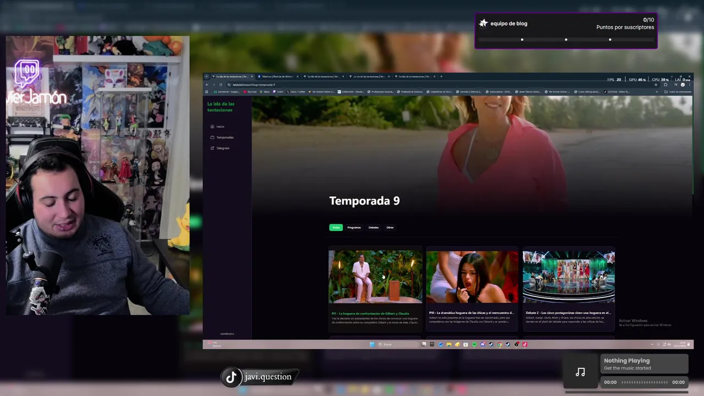Select the Otros filter tab
The image size is (704, 396).
click(x=389, y=228)
